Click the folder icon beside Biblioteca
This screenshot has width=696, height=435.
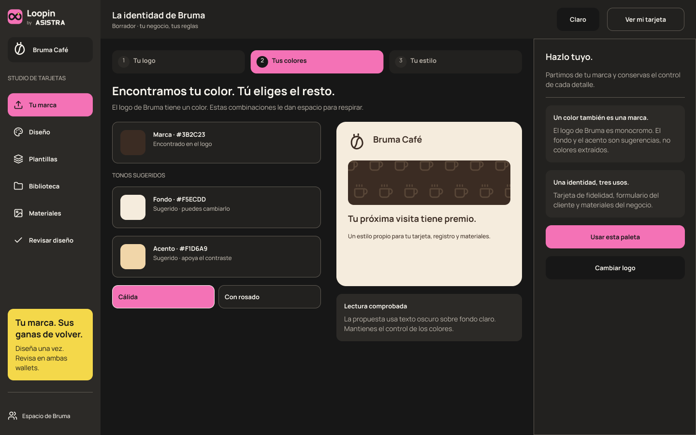pos(18,186)
